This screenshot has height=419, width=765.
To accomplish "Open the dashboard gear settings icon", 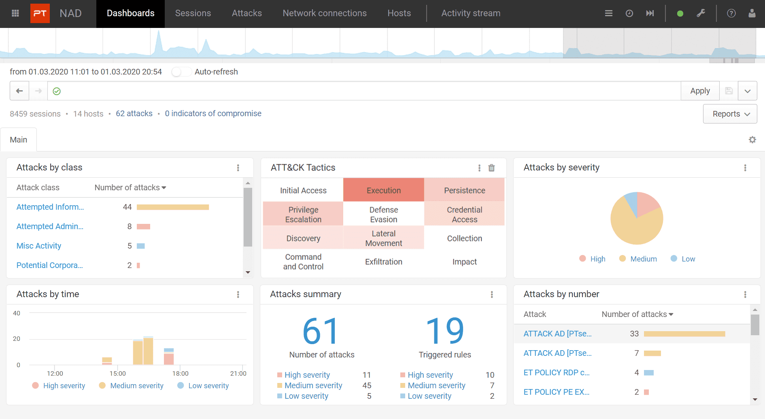I will 752,140.
